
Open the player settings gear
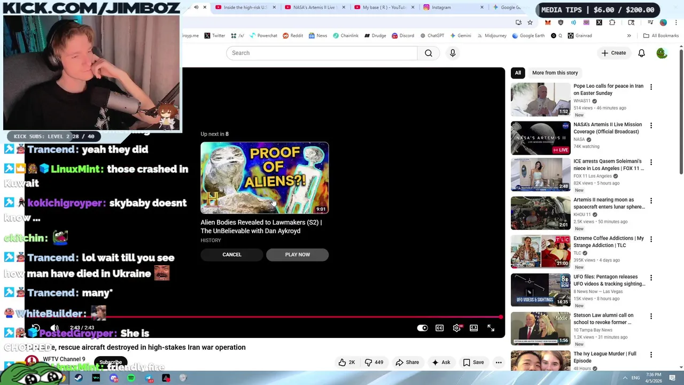[456, 328]
